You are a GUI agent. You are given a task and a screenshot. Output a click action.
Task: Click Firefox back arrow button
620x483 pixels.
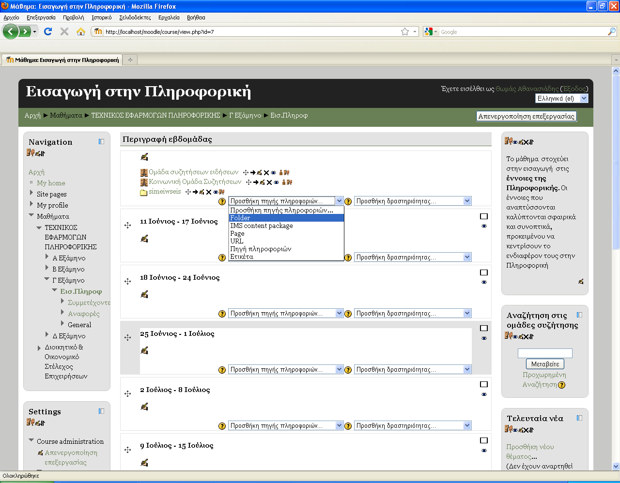tap(10, 31)
